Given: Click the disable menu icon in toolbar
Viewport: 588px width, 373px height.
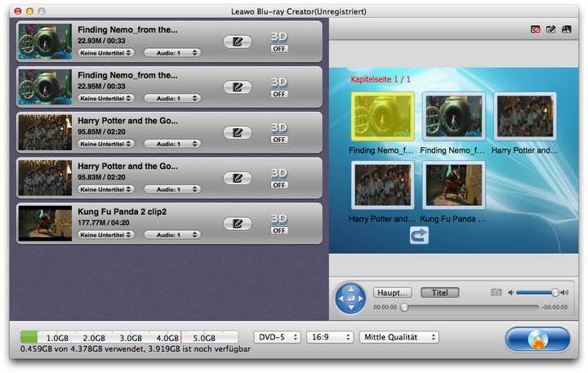Looking at the screenshot, I should [536, 29].
